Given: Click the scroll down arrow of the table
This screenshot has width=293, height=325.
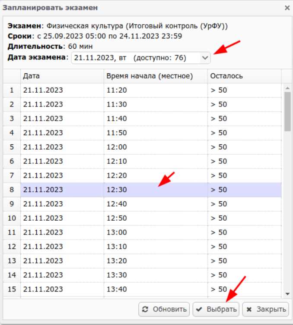Looking at the screenshot, I should (x=287, y=294).
